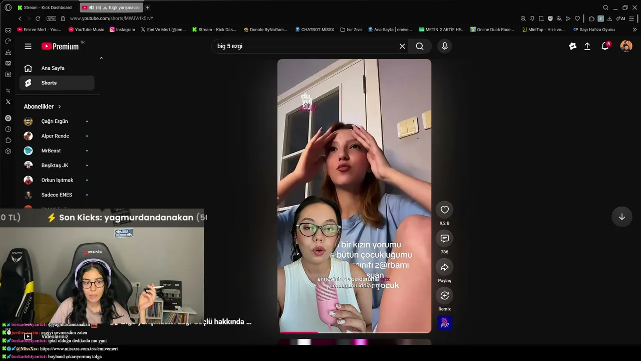
Task: Open the Alper Rende subscription
Action: 57,136
